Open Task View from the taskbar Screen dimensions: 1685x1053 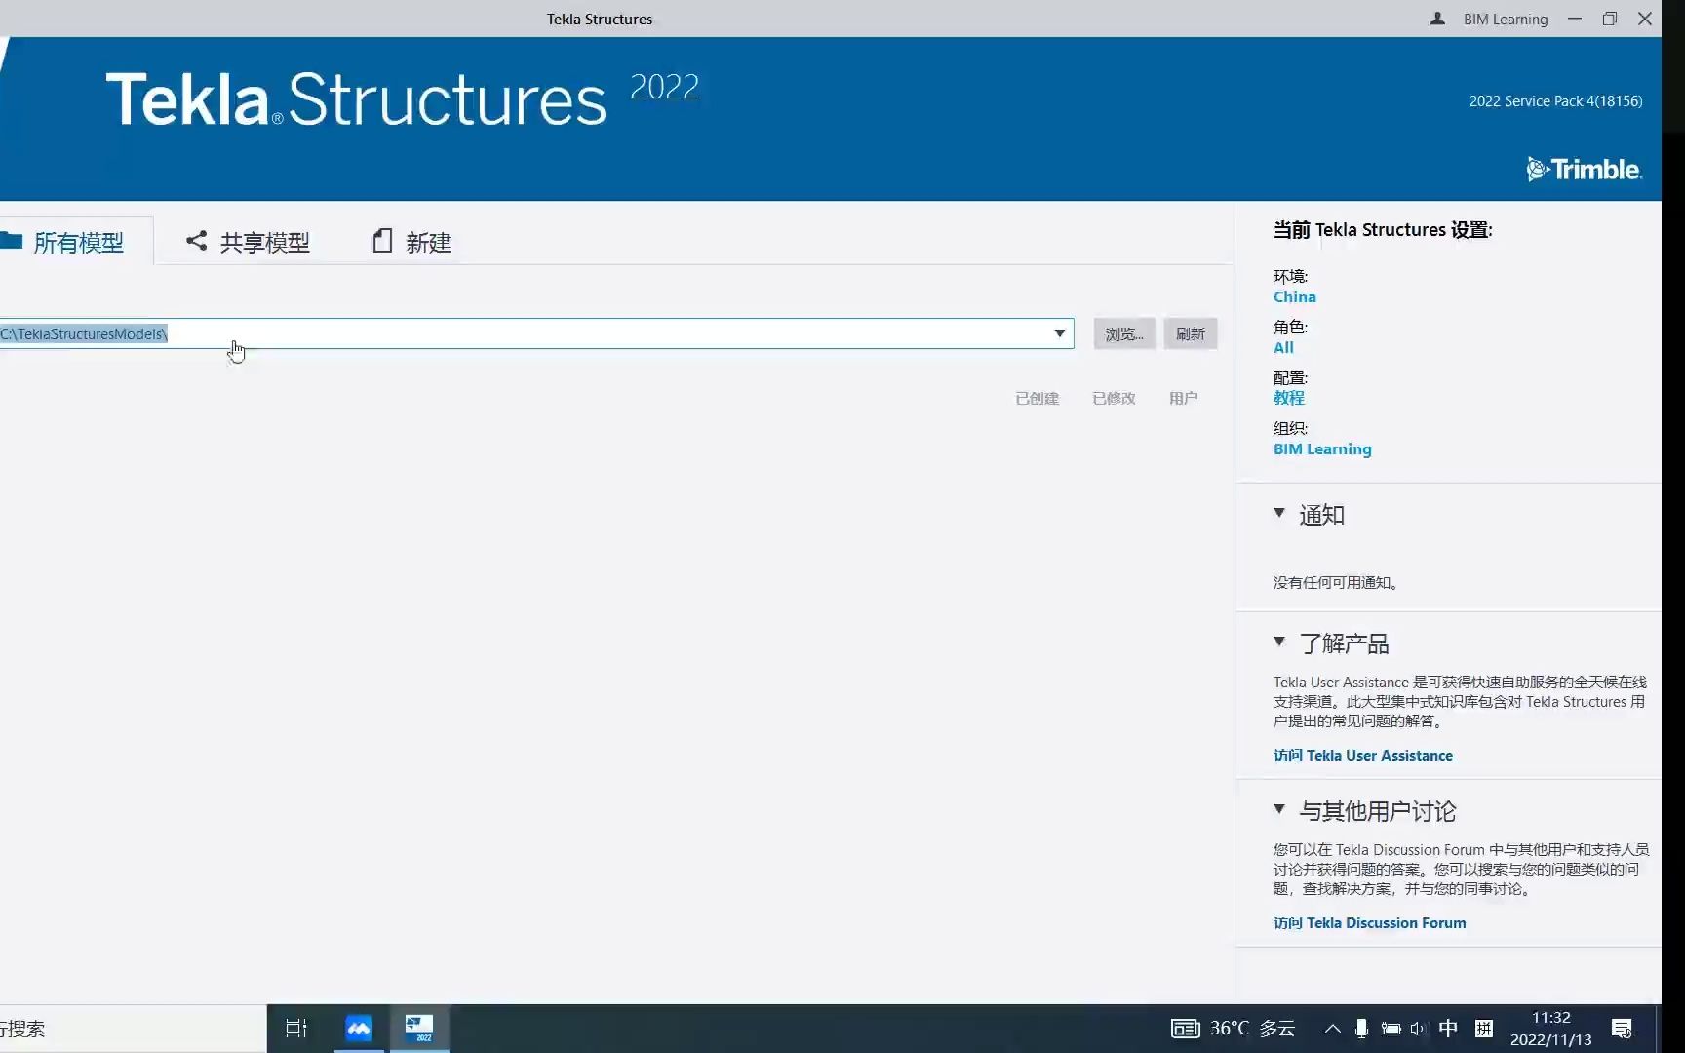tap(294, 1029)
